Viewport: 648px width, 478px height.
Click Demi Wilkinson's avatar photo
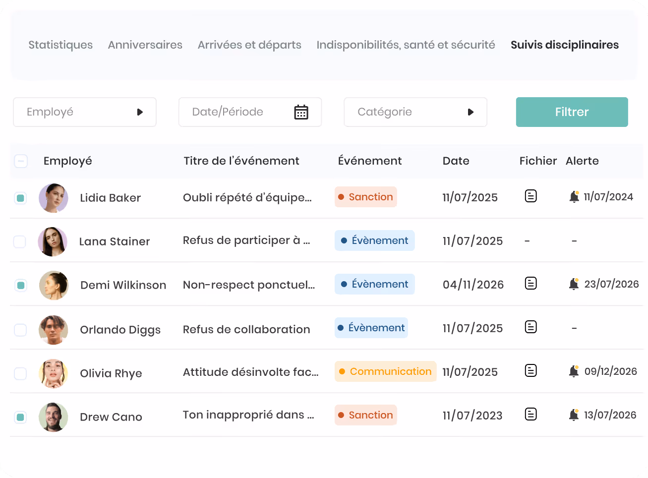pos(54,286)
